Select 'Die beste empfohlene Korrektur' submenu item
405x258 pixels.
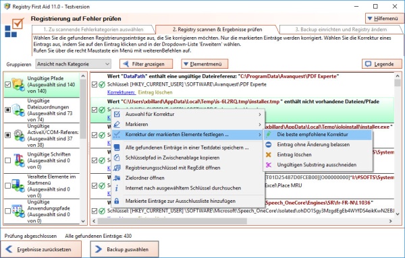[x=318, y=134]
